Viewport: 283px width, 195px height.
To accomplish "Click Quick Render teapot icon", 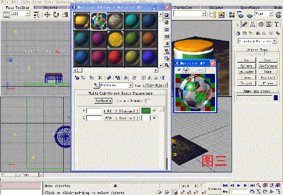I will point(250,15).
